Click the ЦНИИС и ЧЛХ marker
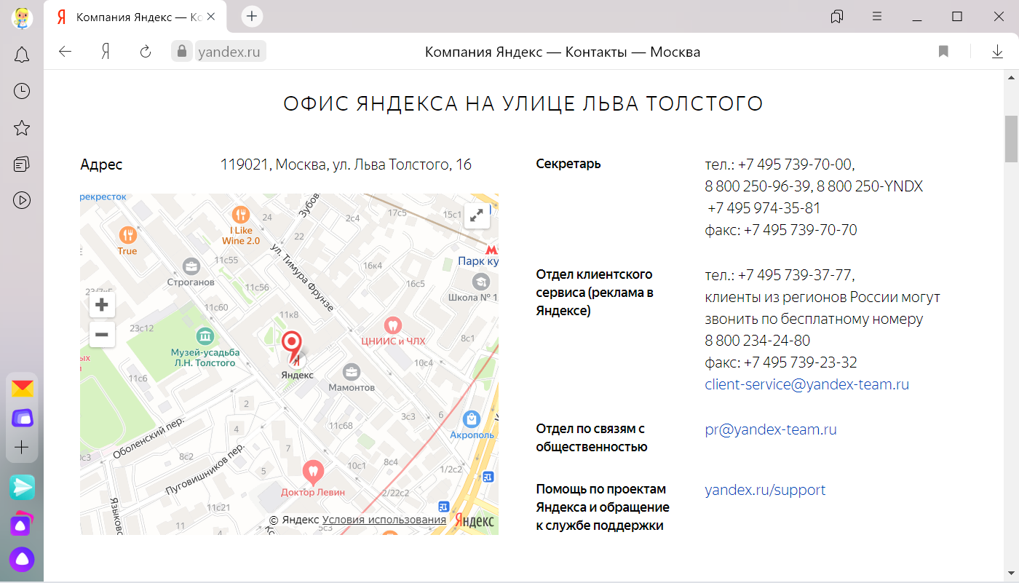Image resolution: width=1019 pixels, height=583 pixels. [393, 324]
